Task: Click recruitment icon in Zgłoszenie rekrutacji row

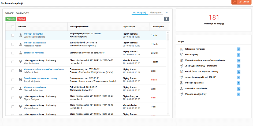Action: (20, 53)
